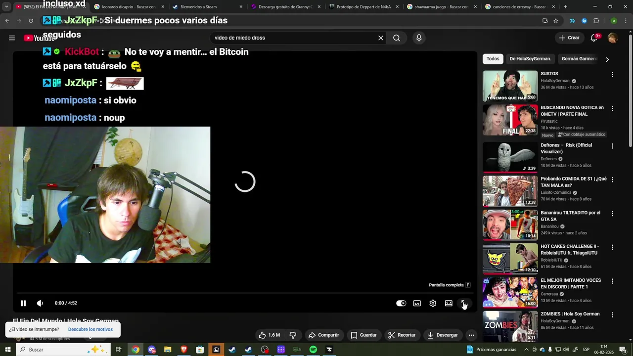Screen dimensions: 633x356
Task: Reload the page
Action: (31, 21)
